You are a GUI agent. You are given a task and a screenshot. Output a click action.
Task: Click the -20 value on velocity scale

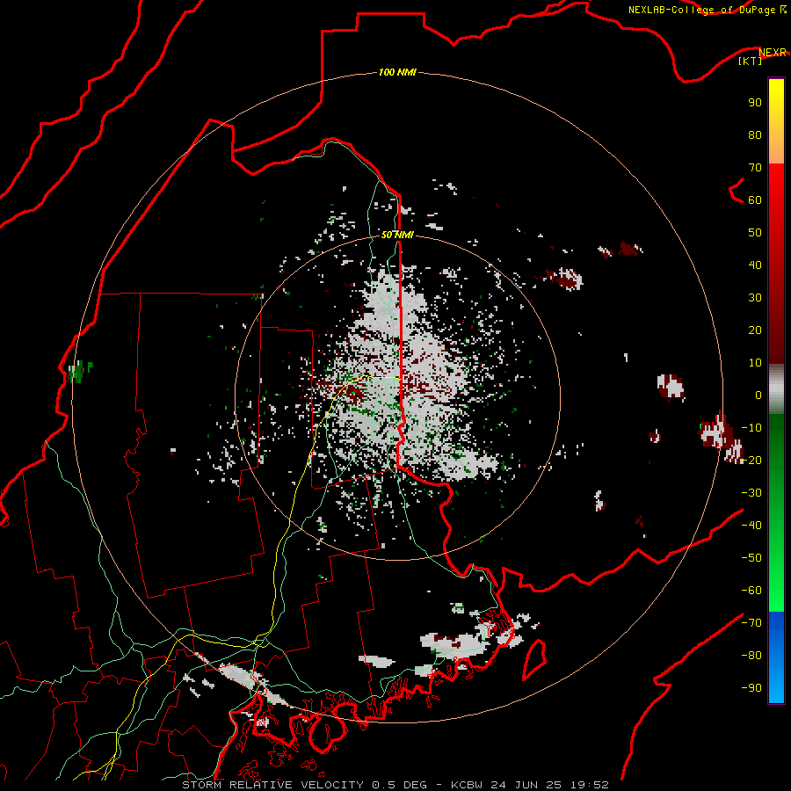point(751,460)
